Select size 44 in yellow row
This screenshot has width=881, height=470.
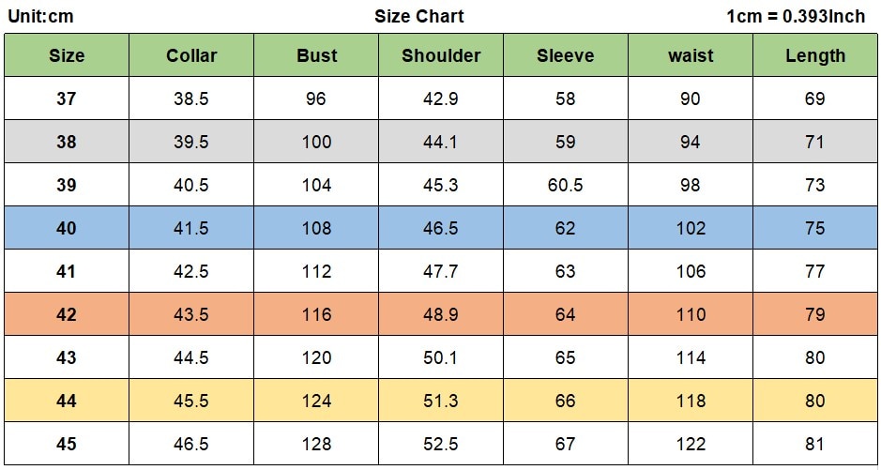[67, 401]
